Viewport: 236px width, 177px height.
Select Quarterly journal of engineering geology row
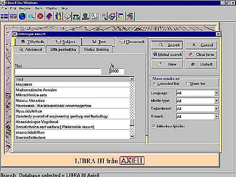point(73,117)
